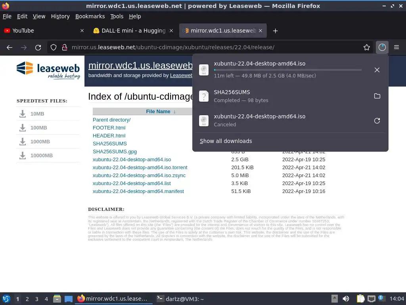Open the site security lock icon

tap(65, 47)
